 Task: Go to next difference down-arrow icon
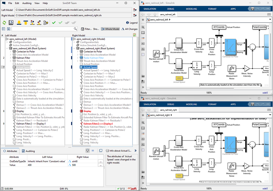click(19, 23)
